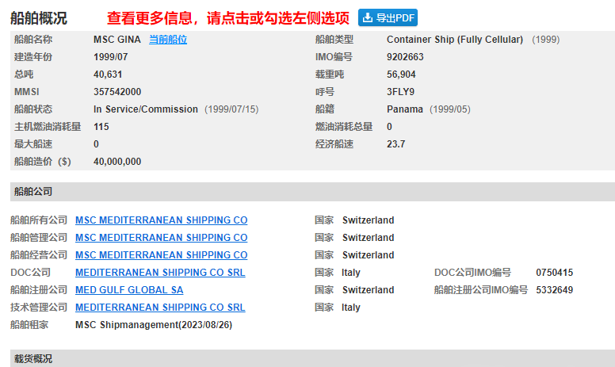Select the deadweight value 56,904

click(x=401, y=75)
